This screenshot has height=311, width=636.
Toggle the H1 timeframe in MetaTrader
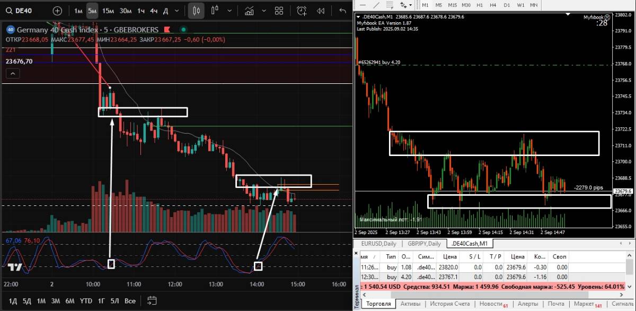(x=480, y=5)
